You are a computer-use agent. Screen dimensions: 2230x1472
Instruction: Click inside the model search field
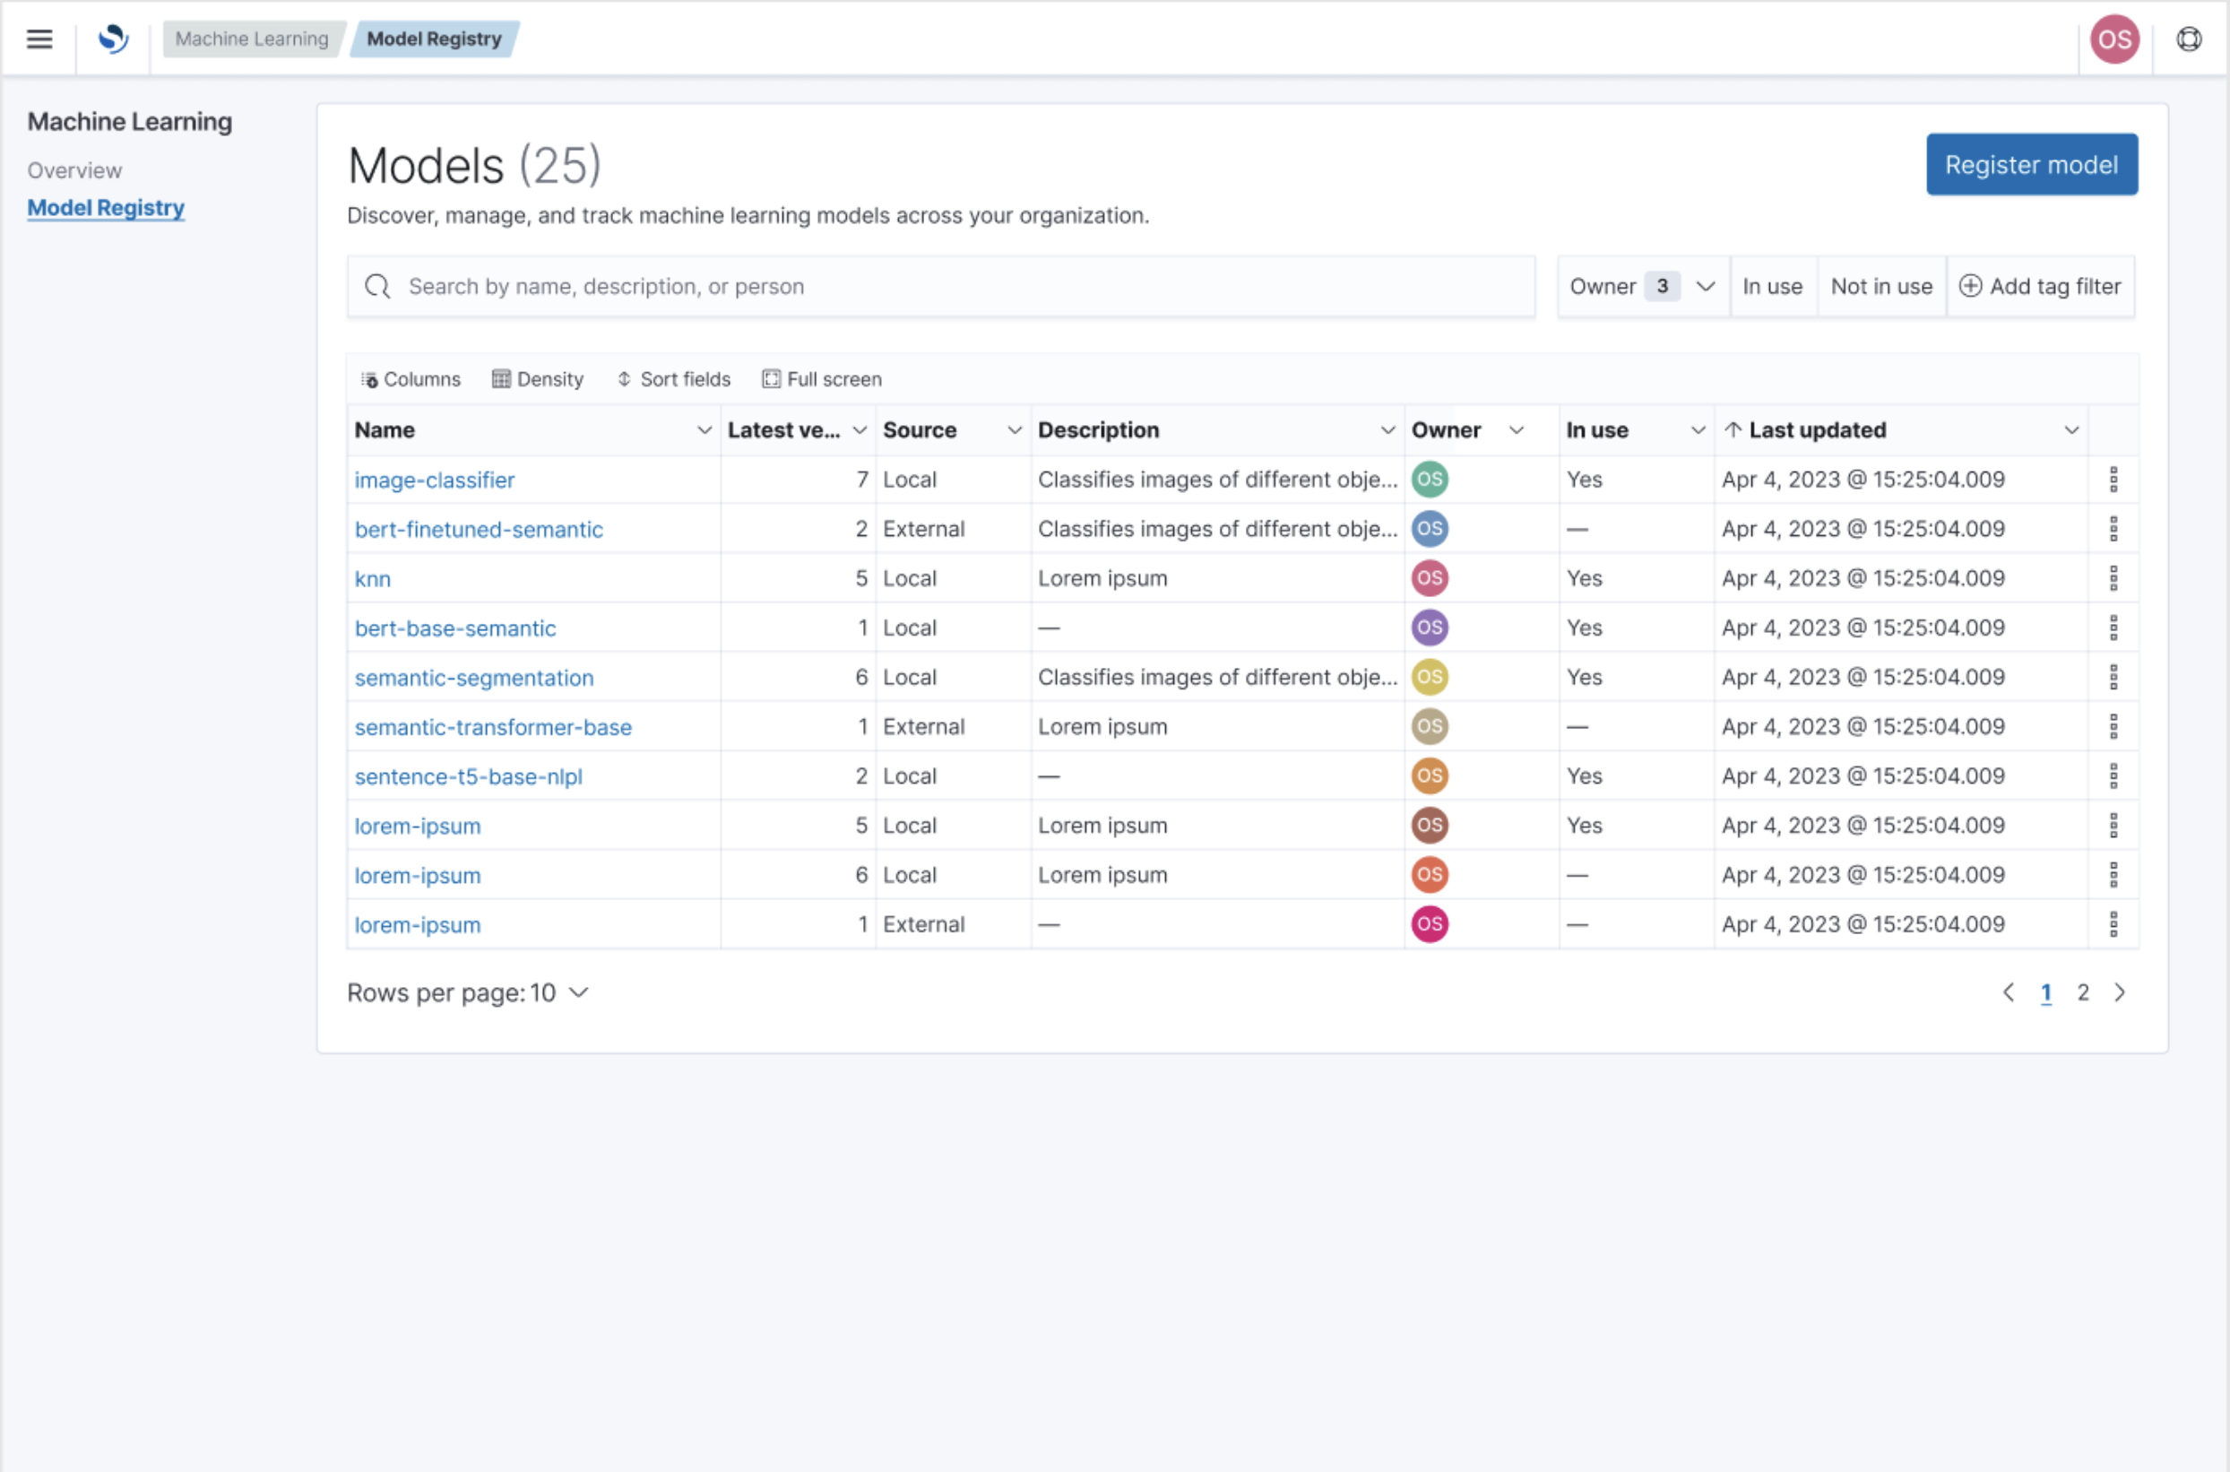938,286
